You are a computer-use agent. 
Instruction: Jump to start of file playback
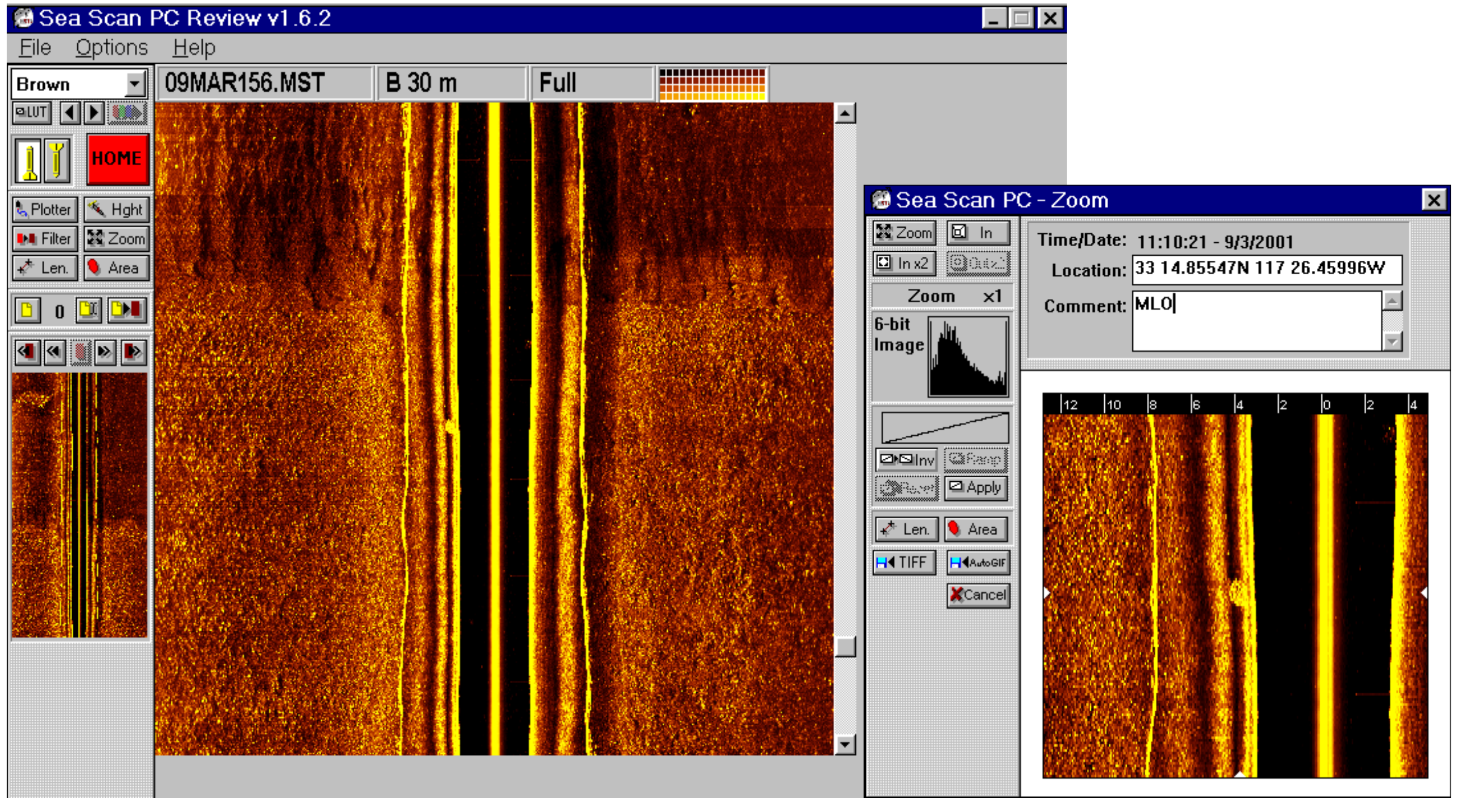(27, 352)
